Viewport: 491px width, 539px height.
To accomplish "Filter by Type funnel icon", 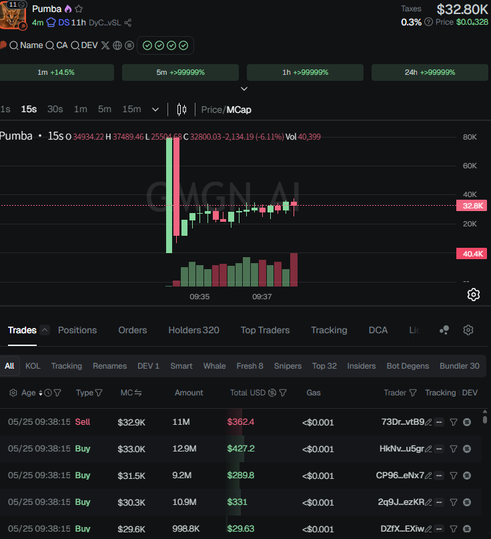I will pyautogui.click(x=99, y=393).
